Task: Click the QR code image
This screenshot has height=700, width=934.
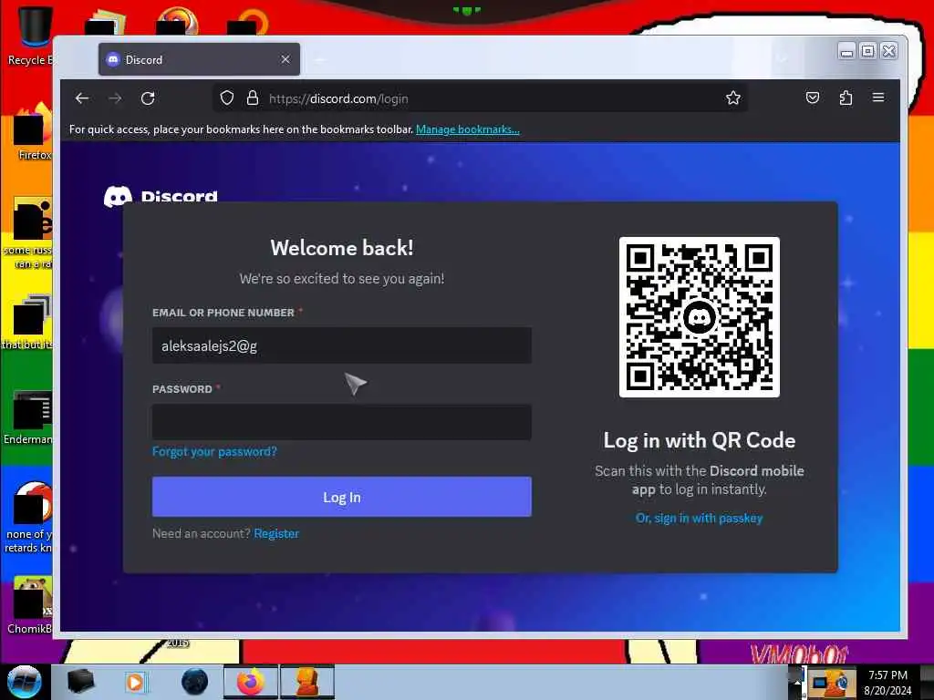Action: 700,317
